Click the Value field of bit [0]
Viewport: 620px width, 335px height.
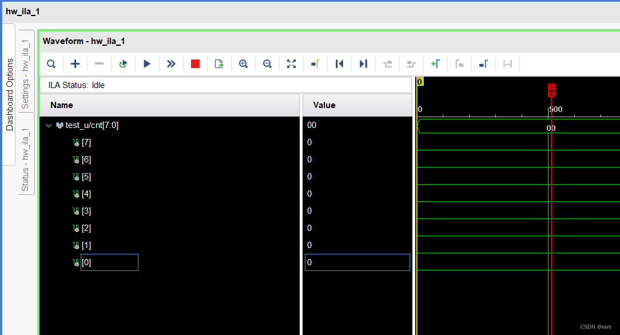click(x=357, y=262)
